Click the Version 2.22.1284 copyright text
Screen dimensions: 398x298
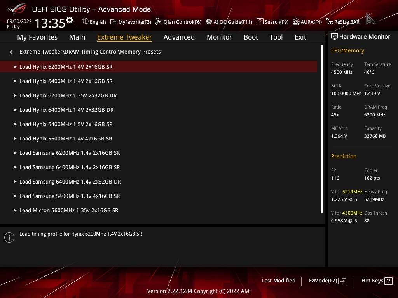(x=199, y=291)
